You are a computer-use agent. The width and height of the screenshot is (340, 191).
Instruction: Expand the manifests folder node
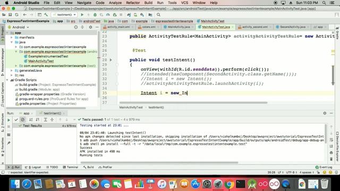pos(12,38)
